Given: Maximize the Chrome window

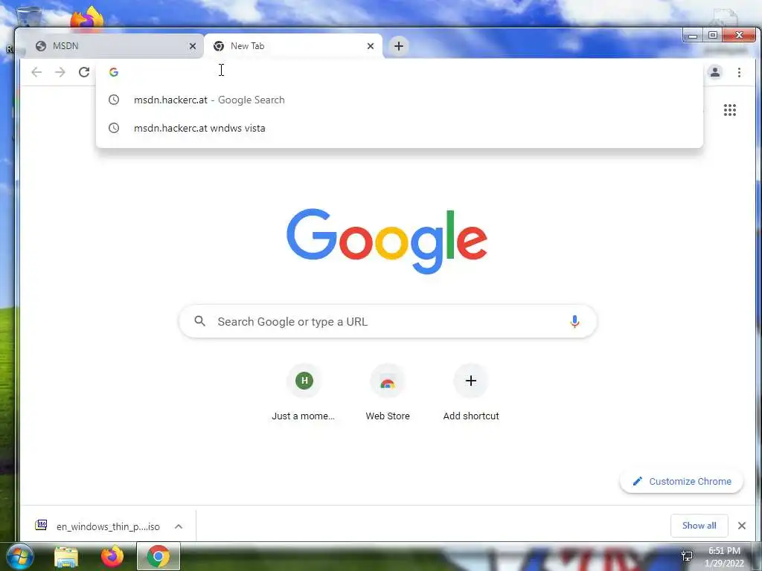Looking at the screenshot, I should 712,36.
